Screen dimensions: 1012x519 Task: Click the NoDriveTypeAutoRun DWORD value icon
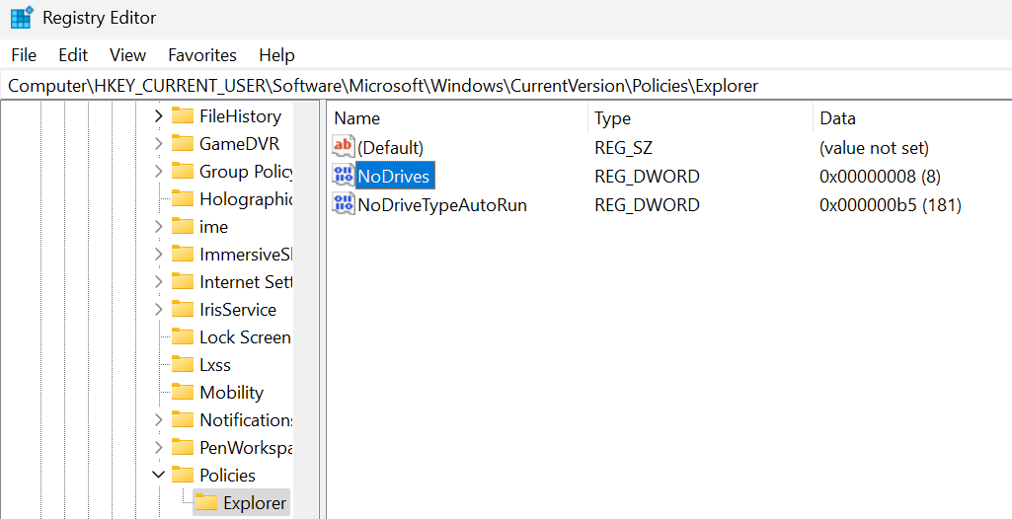(x=343, y=203)
